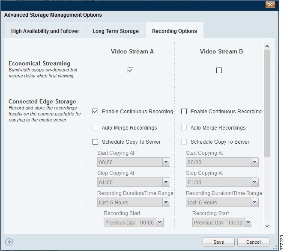
Task: Click the vertical scrollbar thumb
Action: pos(267,103)
